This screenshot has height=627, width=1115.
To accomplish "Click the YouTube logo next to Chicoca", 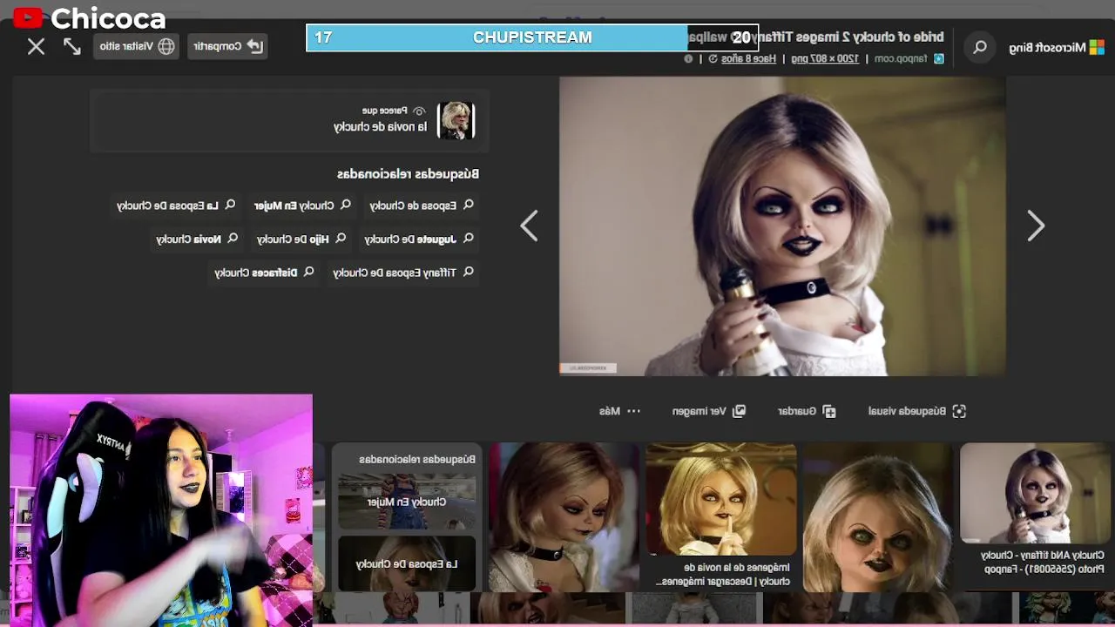I will (29, 17).
